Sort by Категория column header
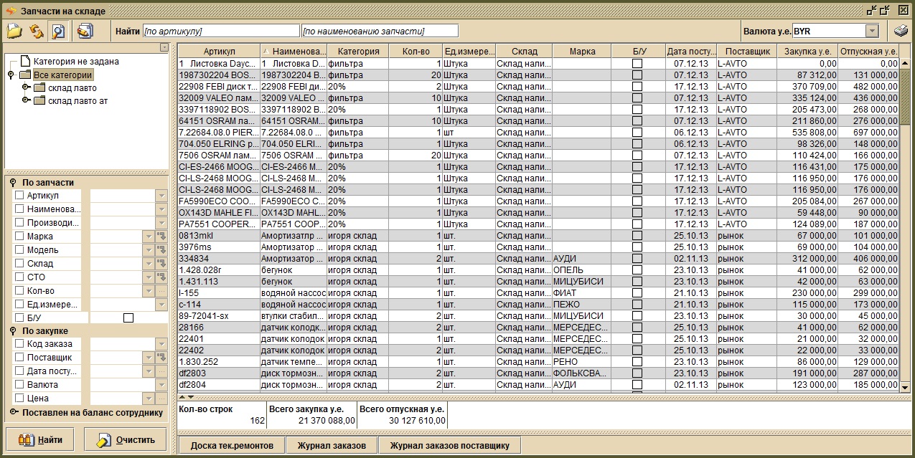 click(358, 52)
